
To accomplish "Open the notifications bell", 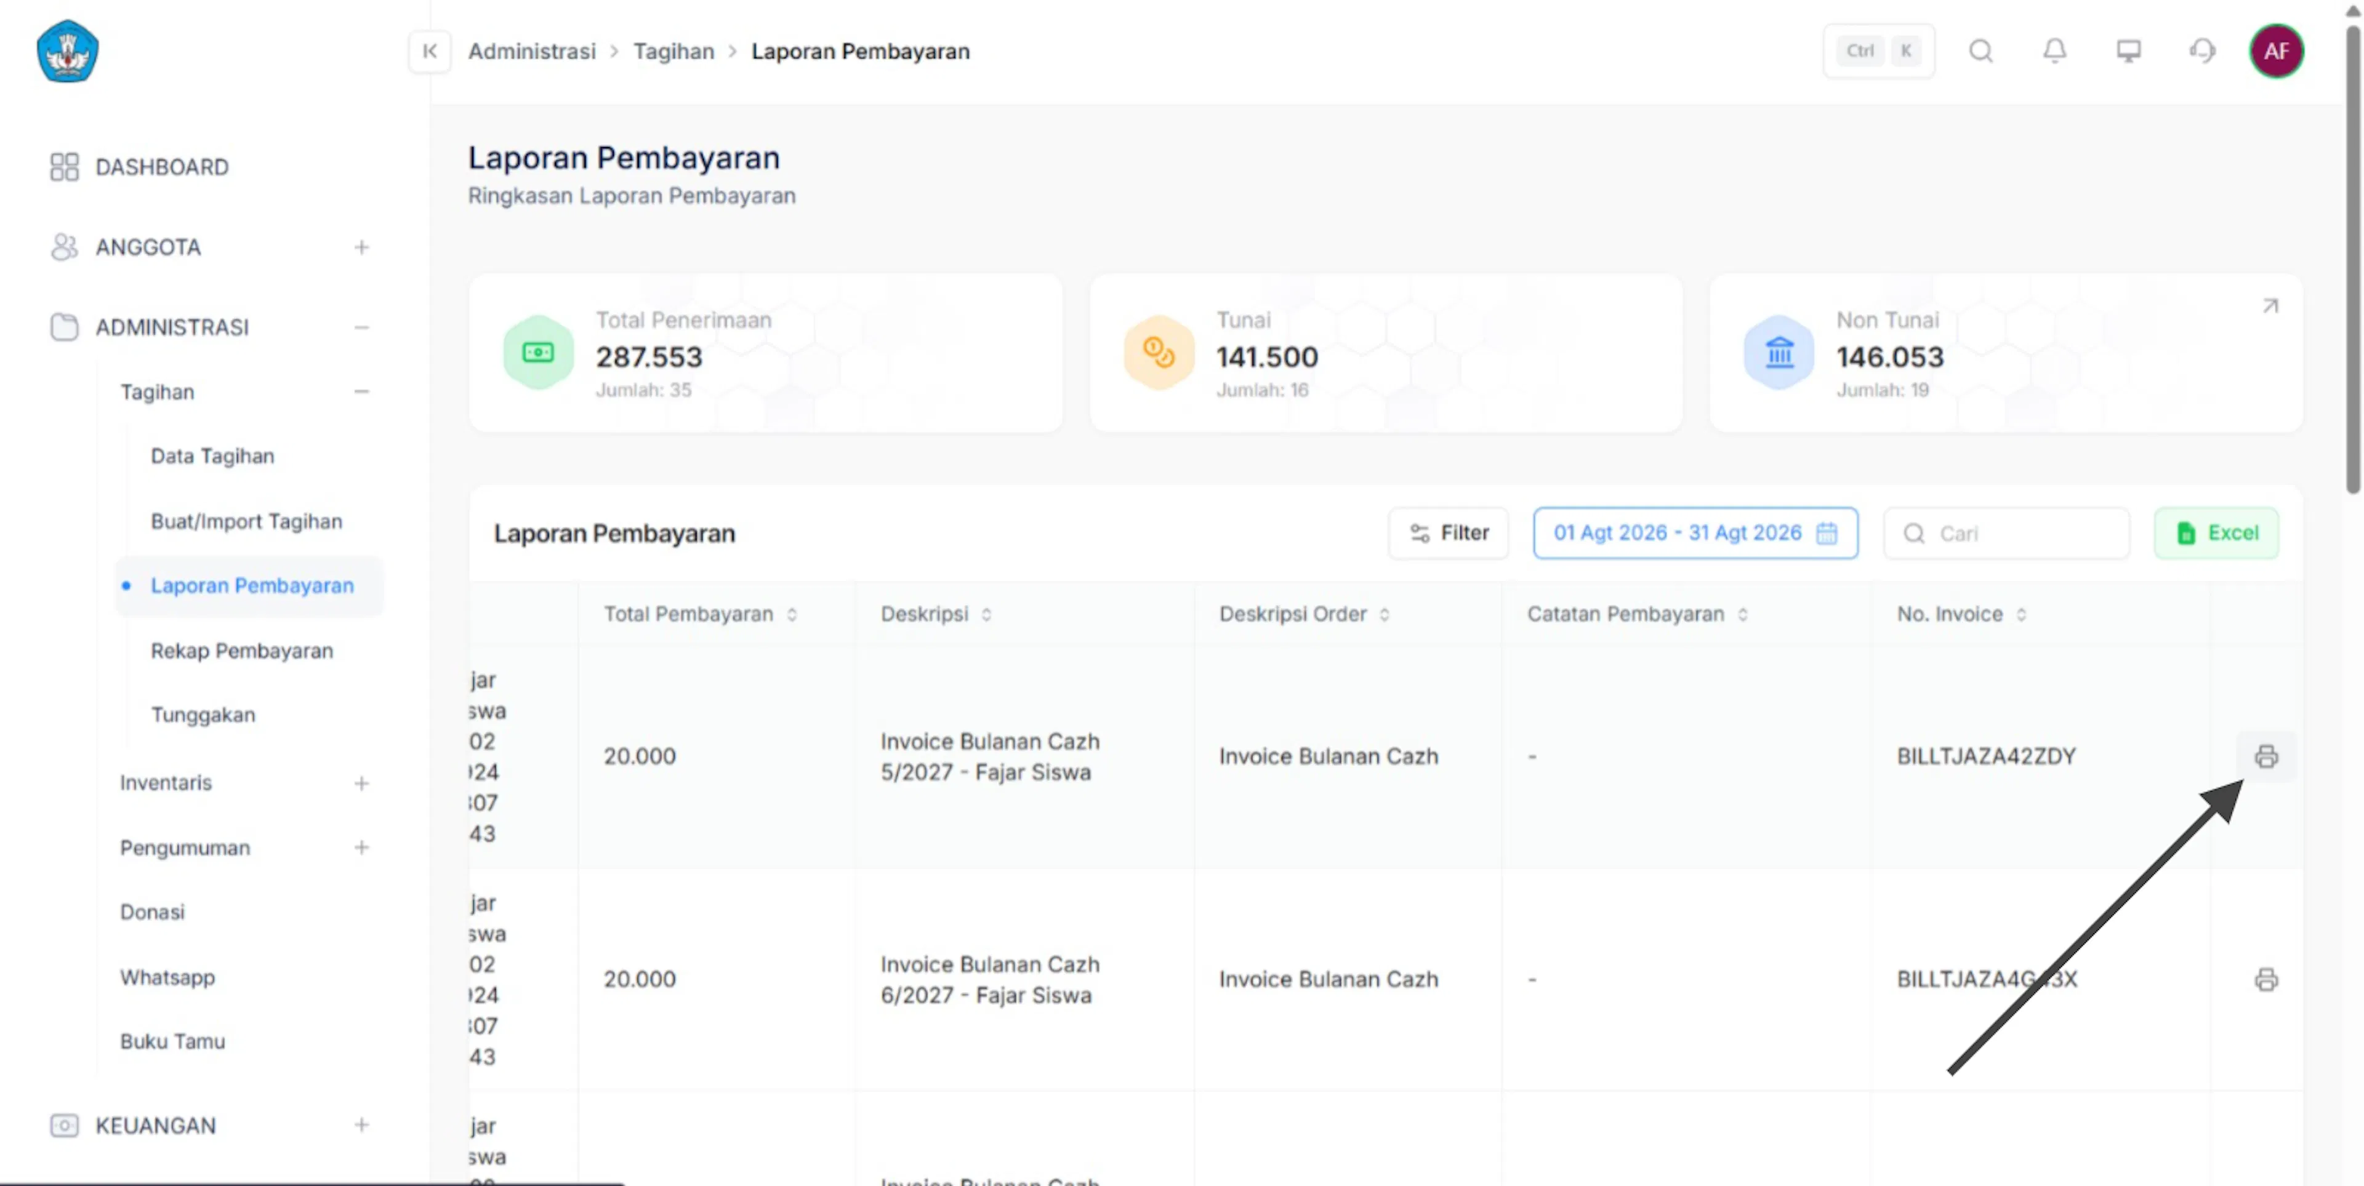I will (2055, 51).
